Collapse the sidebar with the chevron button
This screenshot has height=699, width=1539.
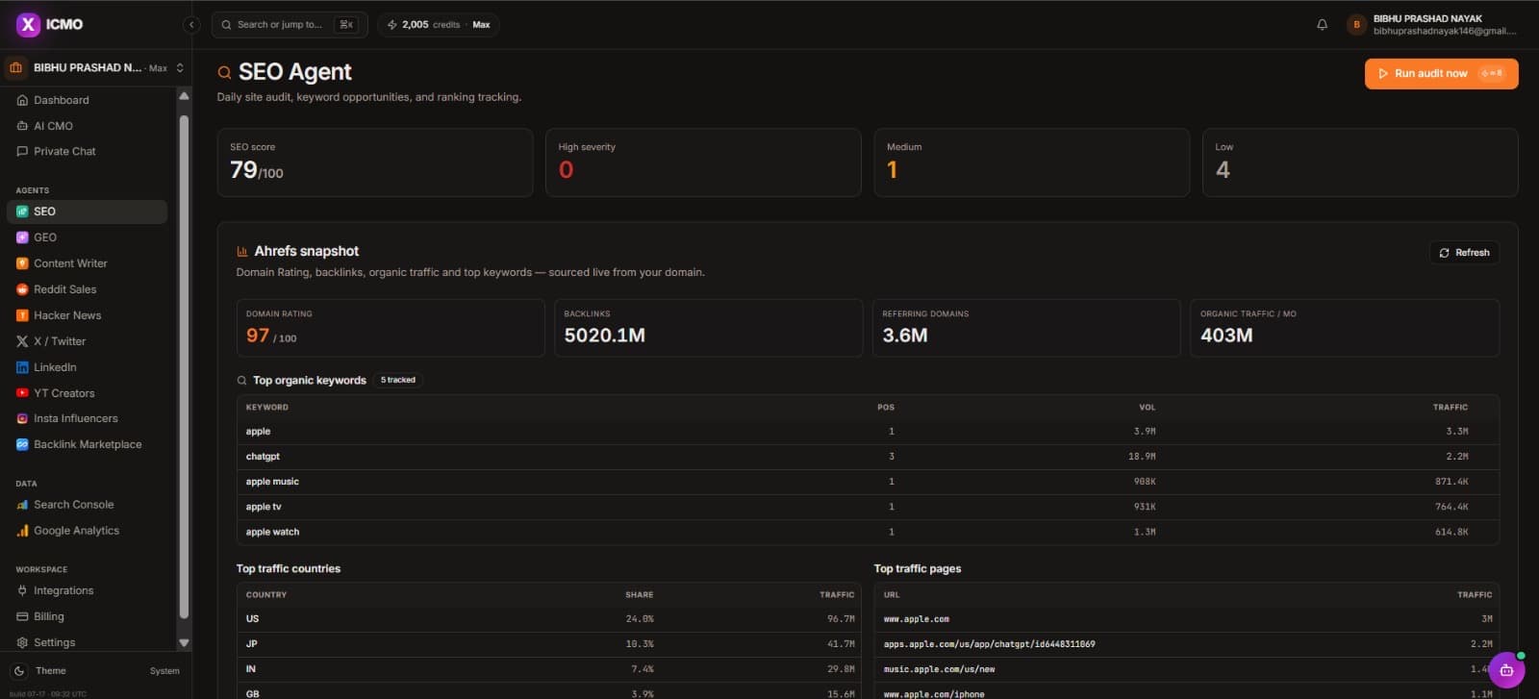[x=191, y=25]
